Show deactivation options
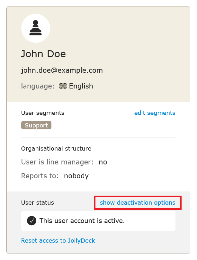The height and width of the screenshot is (260, 197). tap(138, 203)
